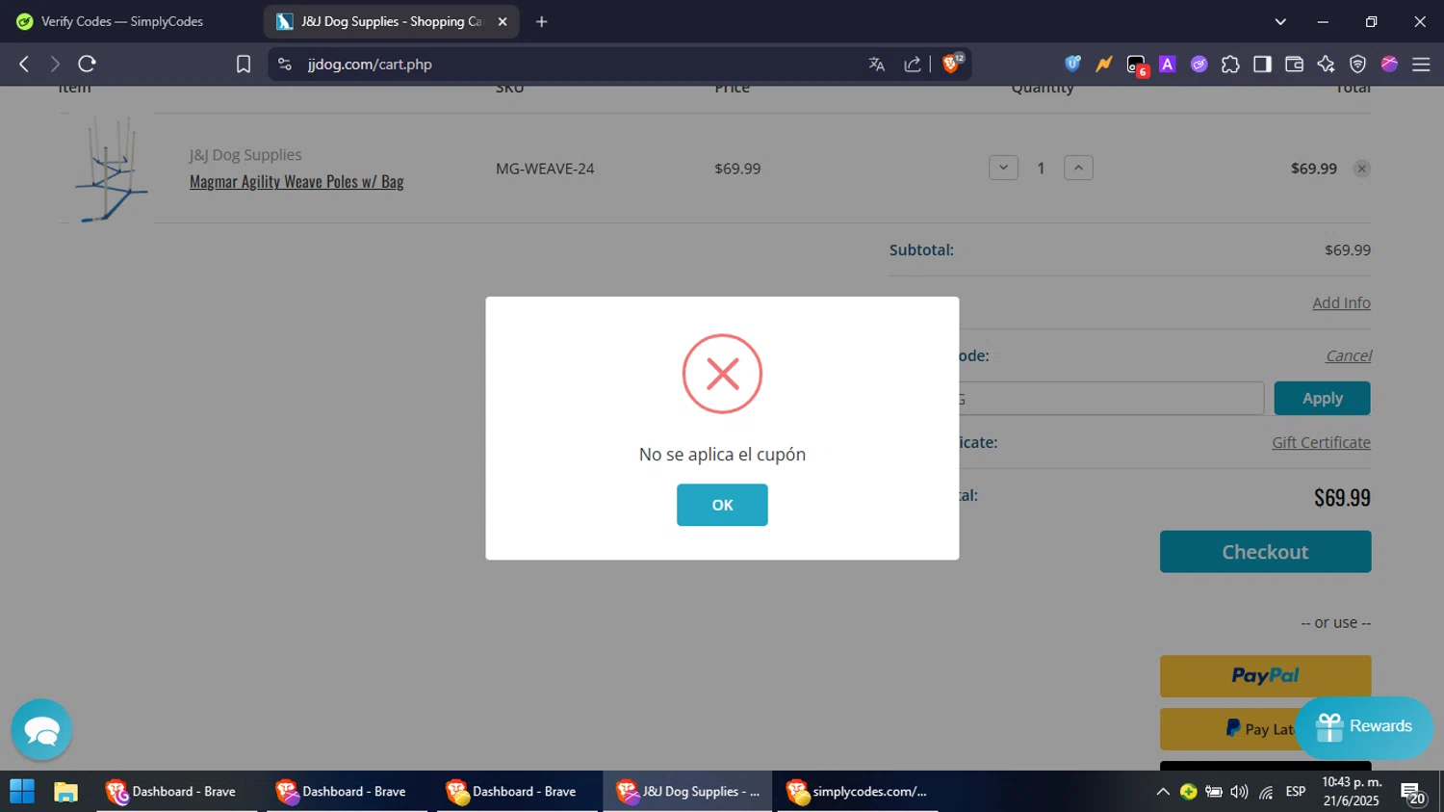Open the orange lightning extension icon
The image size is (1444, 812).
tap(1104, 64)
